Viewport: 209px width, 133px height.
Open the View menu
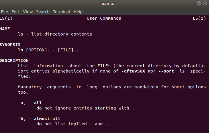(x=28, y=12)
